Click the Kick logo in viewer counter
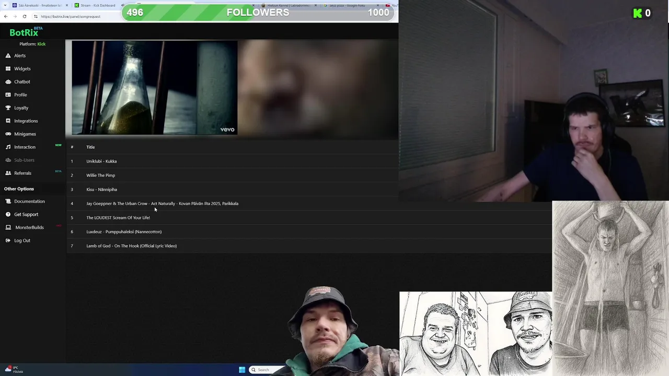The height and width of the screenshot is (376, 669). [x=637, y=14]
